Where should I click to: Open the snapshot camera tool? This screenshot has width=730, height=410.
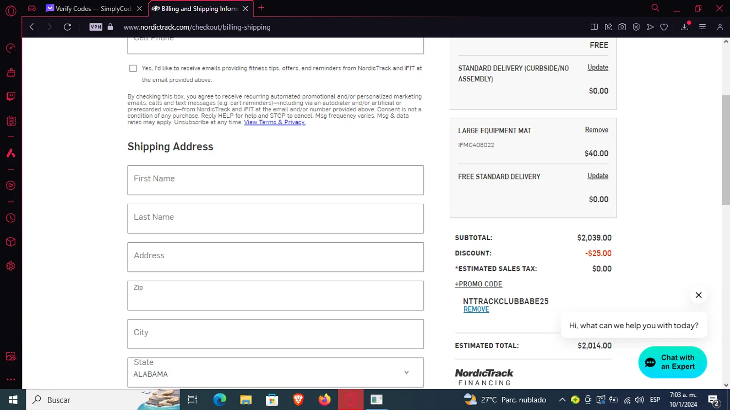622,27
